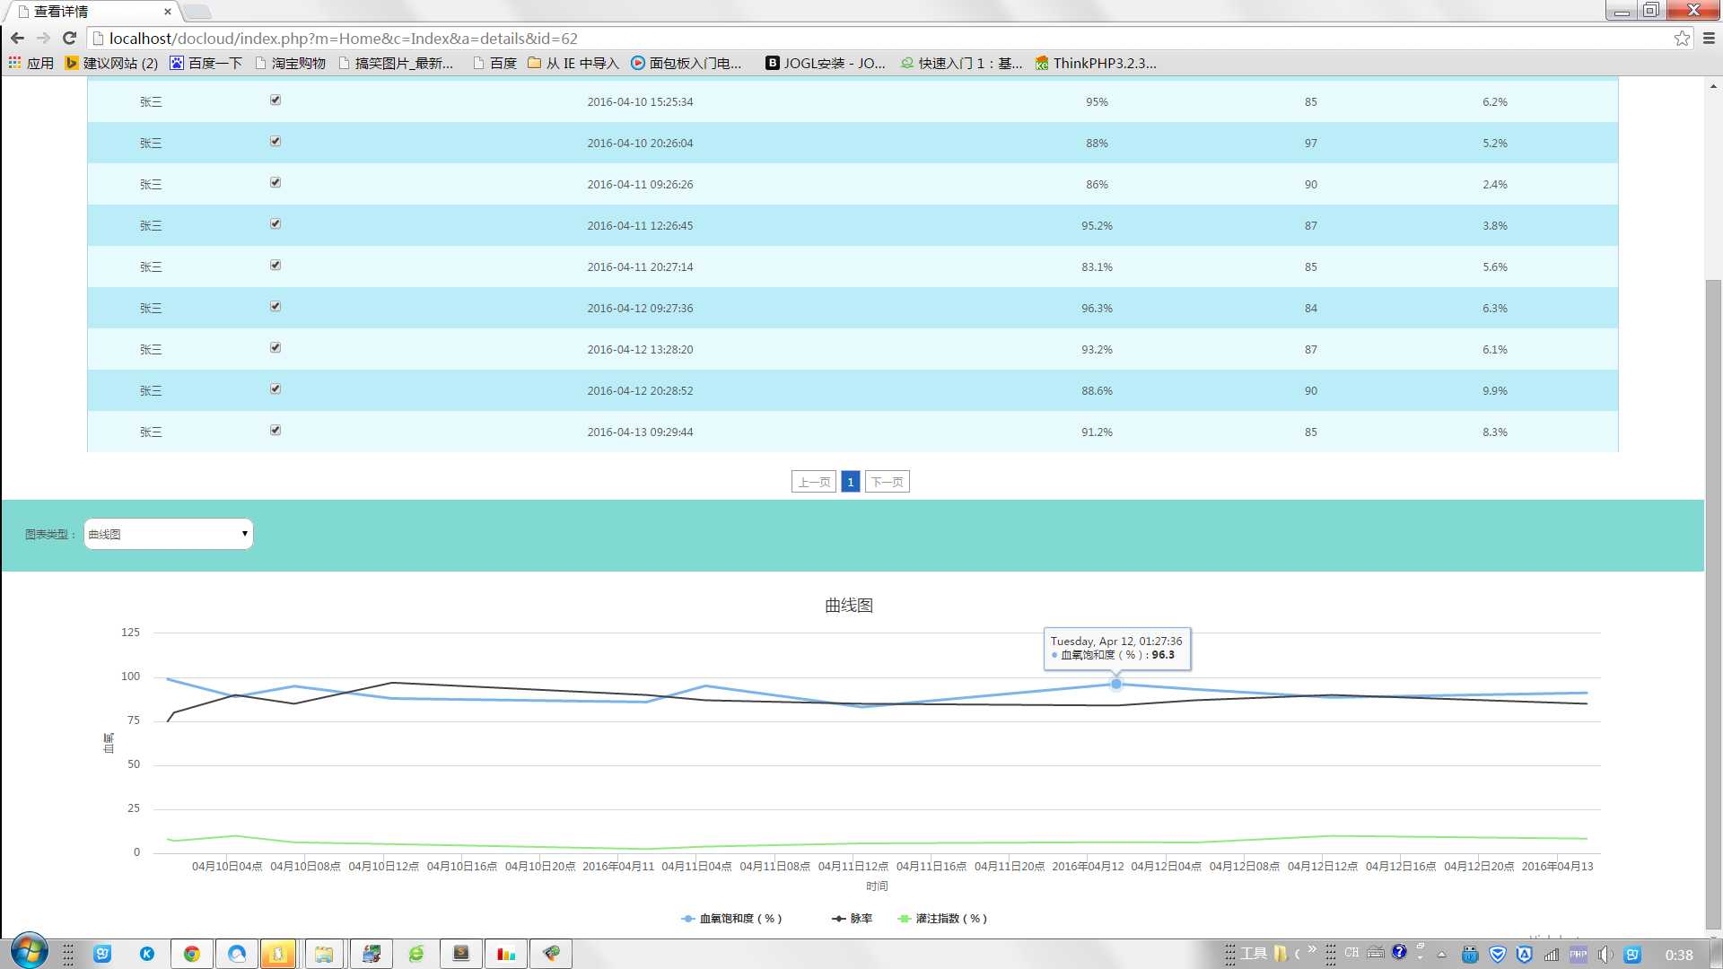
Task: Show hidden tray icons arrow
Action: (1442, 955)
